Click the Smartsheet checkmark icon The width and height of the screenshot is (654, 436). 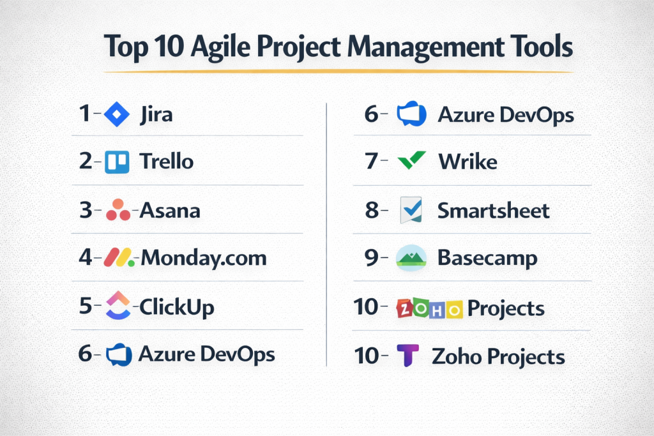tap(409, 210)
